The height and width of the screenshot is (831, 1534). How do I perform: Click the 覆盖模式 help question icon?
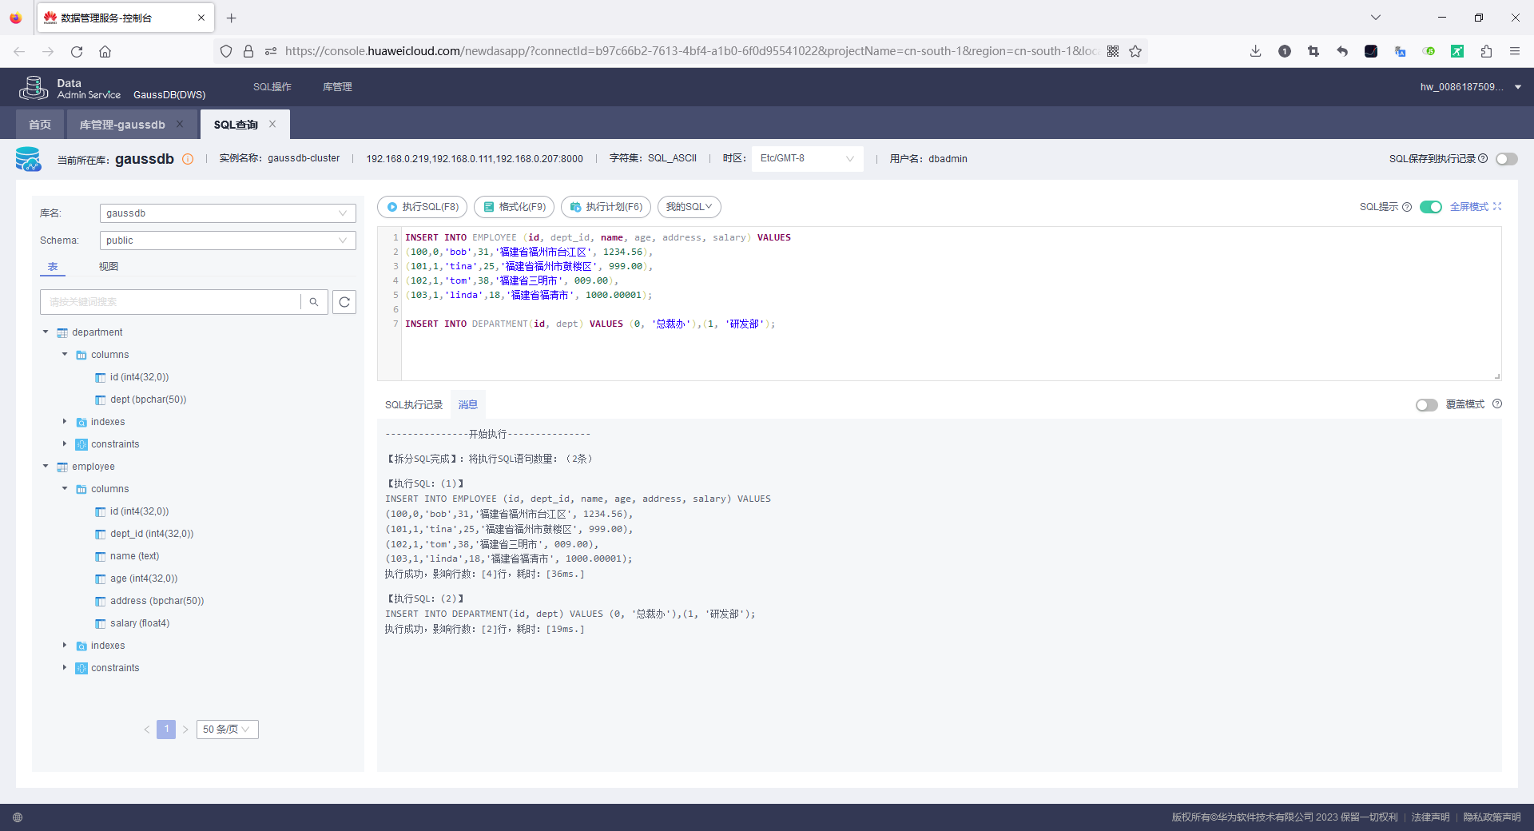[1497, 404]
